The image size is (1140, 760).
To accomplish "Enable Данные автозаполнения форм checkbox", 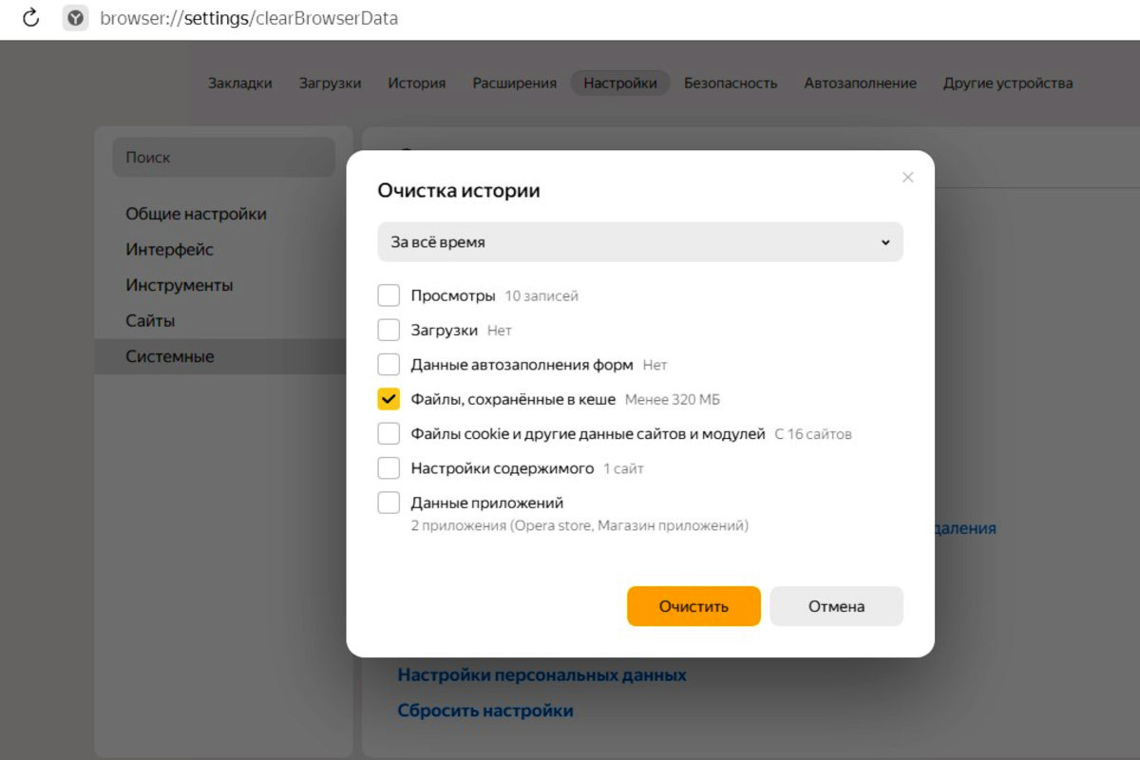I will click(389, 364).
